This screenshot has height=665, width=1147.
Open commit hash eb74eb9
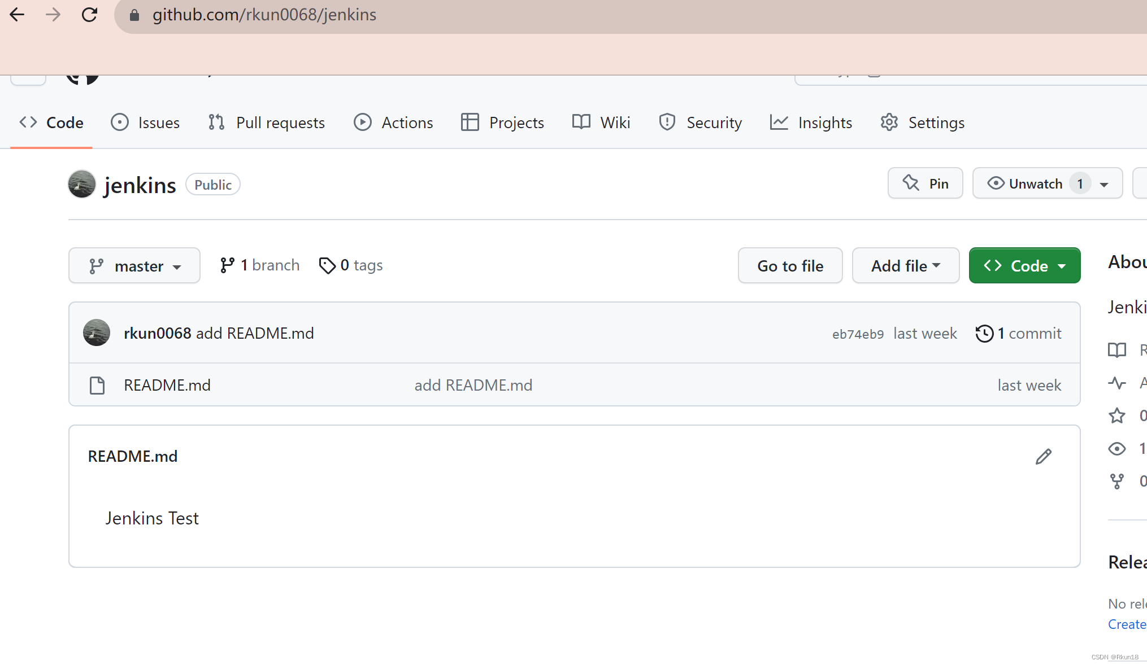(x=858, y=334)
